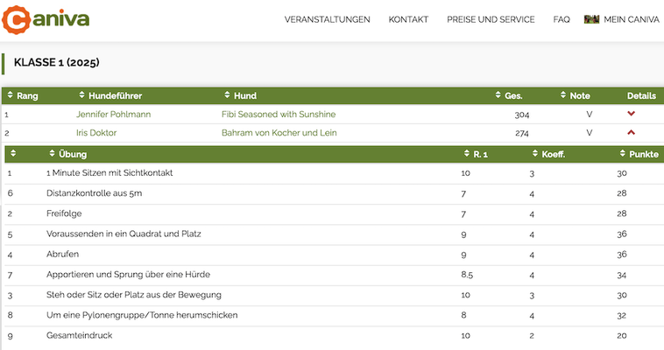
Task: Sort by Note column arrows
Action: 563,95
